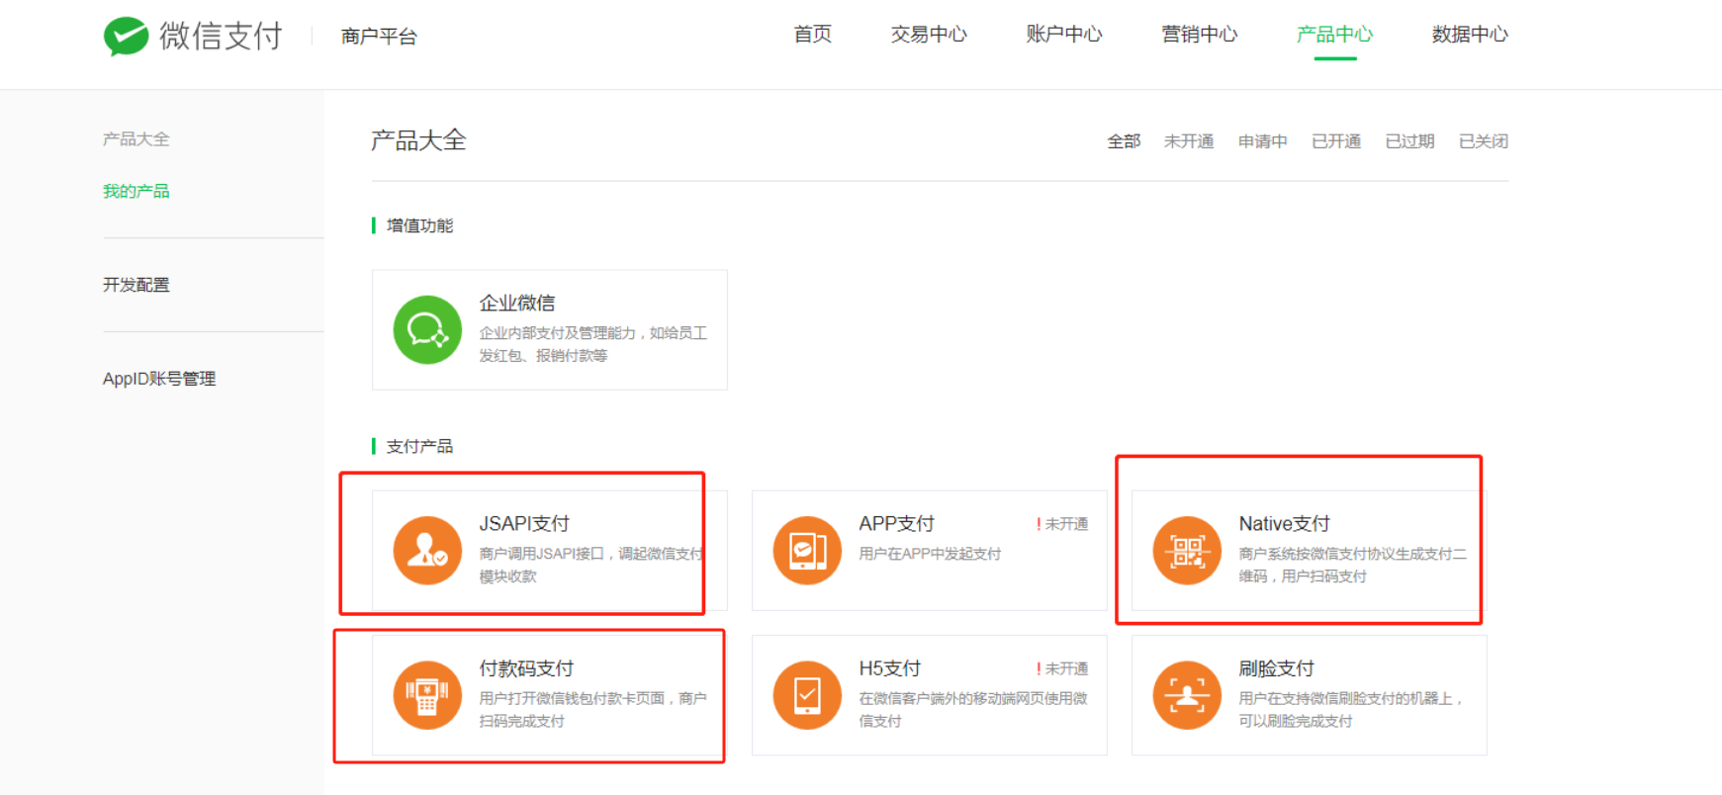This screenshot has height=795, width=1722.
Task: Click description 用户在APP中发起支付
Action: [x=930, y=554]
